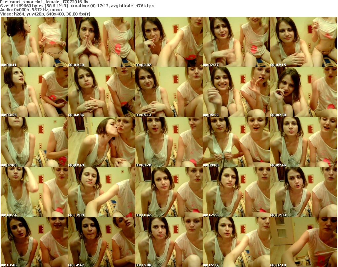Open the 00:13:03 thumbnail
The height and width of the screenshot is (267, 338).
coord(304,192)
